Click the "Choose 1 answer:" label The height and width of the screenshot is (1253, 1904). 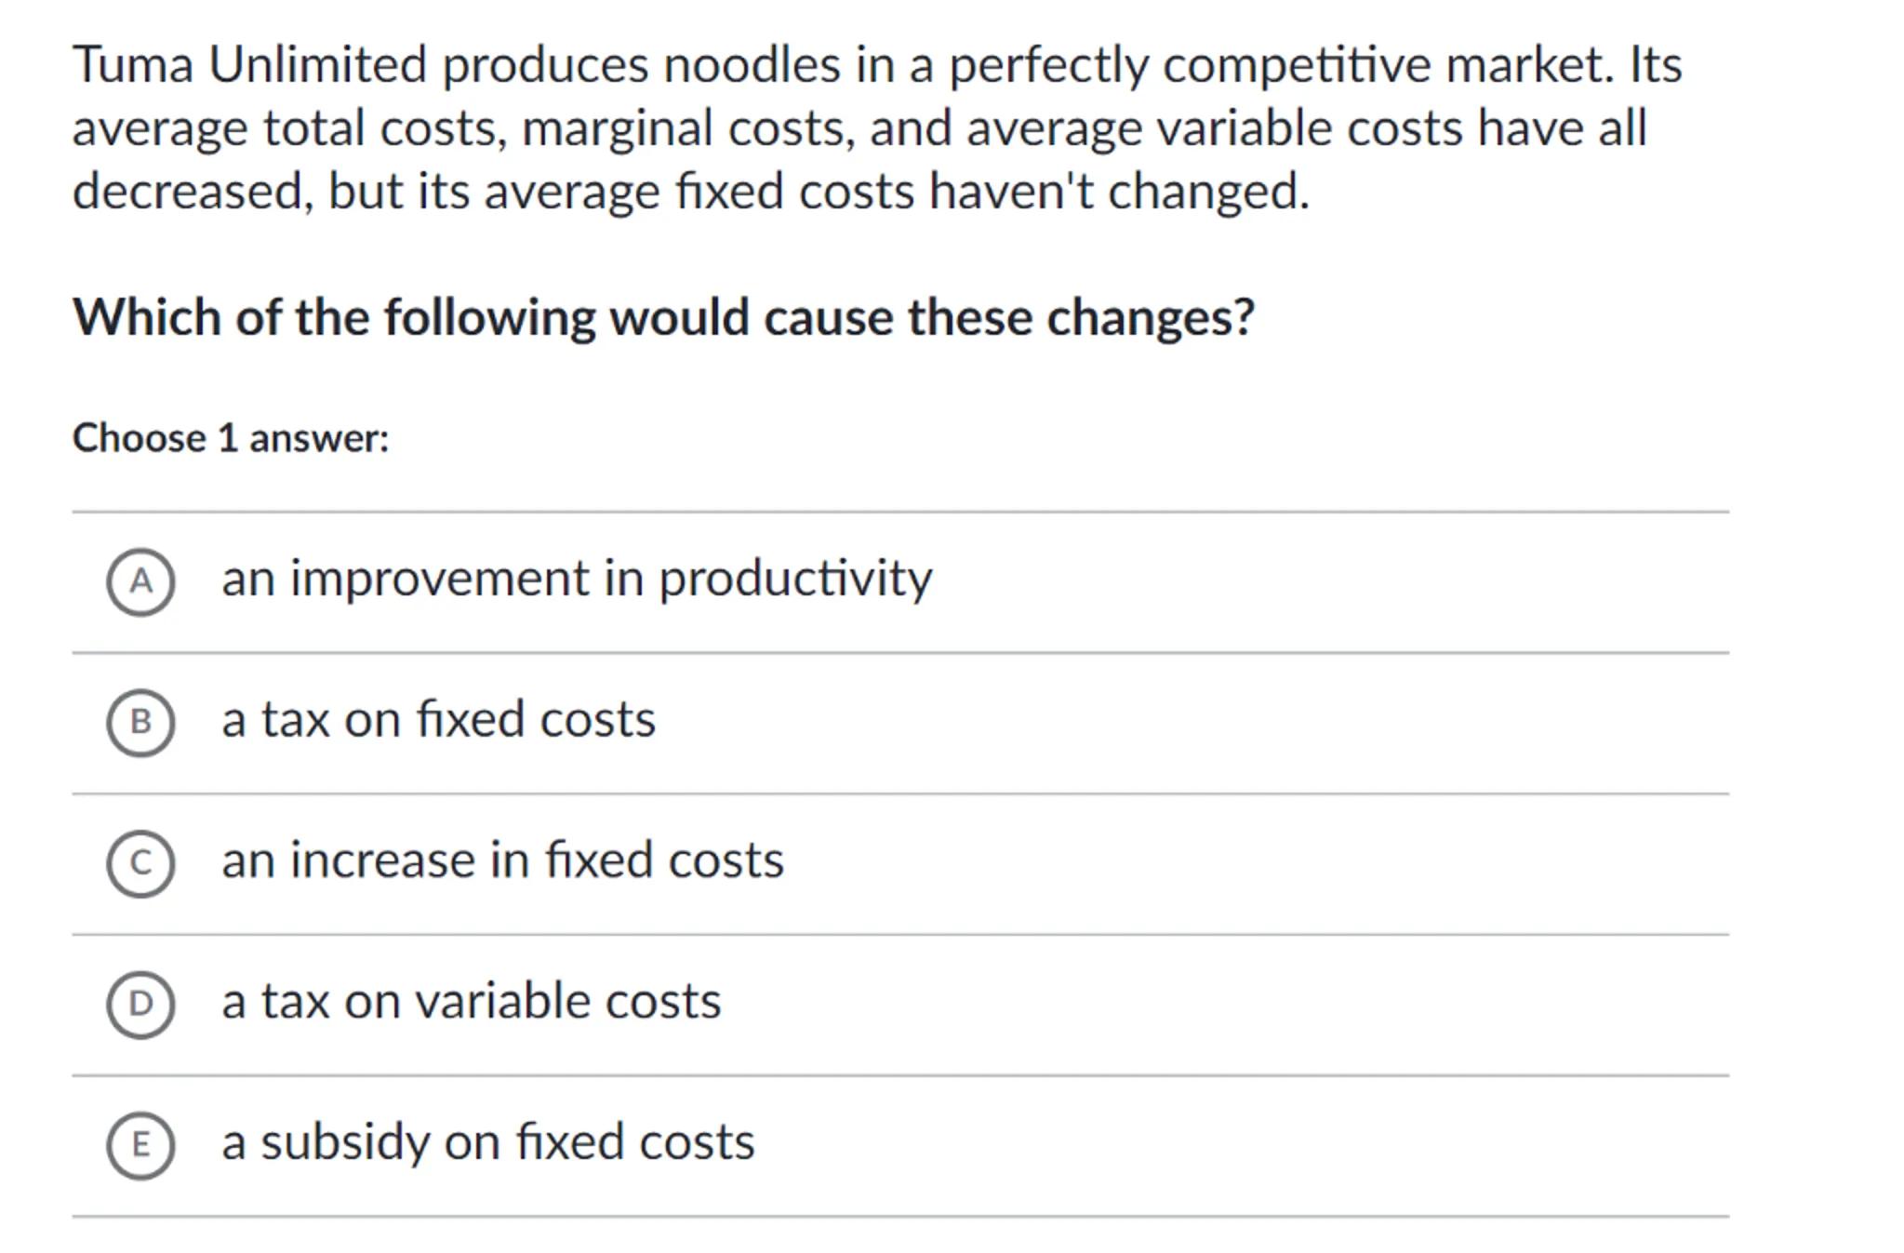pos(231,438)
